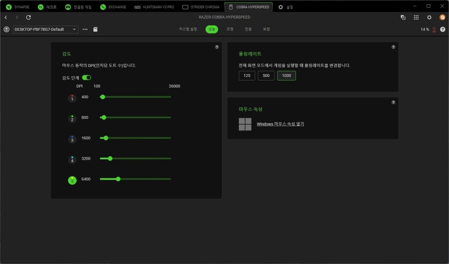Switch to the 조명 sub-tab
449x264 pixels.
(x=230, y=29)
